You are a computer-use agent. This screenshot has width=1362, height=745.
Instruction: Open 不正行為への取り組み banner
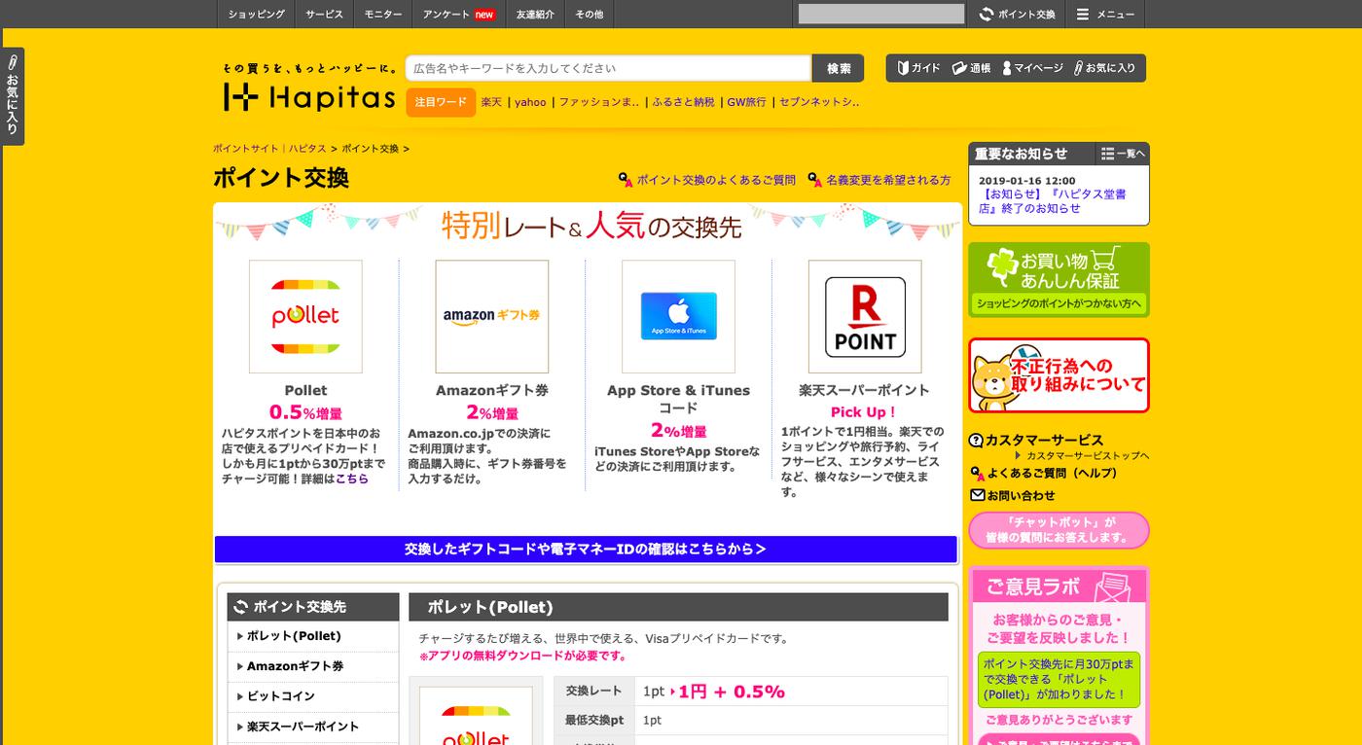tap(1058, 375)
